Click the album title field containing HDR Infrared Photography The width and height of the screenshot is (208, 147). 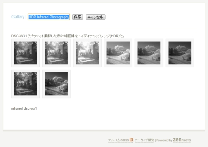49,17
